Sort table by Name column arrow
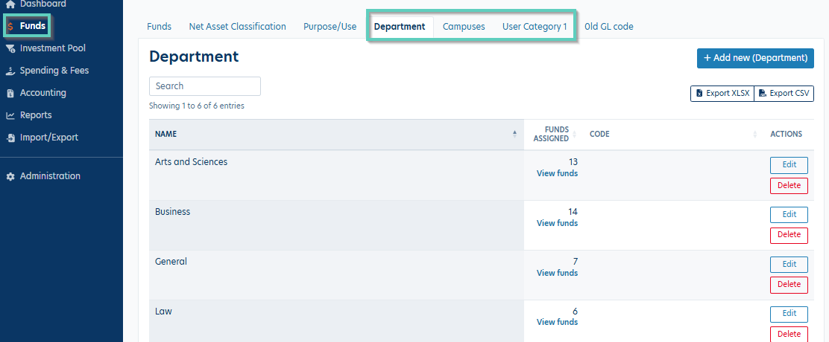The width and height of the screenshot is (829, 342). (x=514, y=134)
